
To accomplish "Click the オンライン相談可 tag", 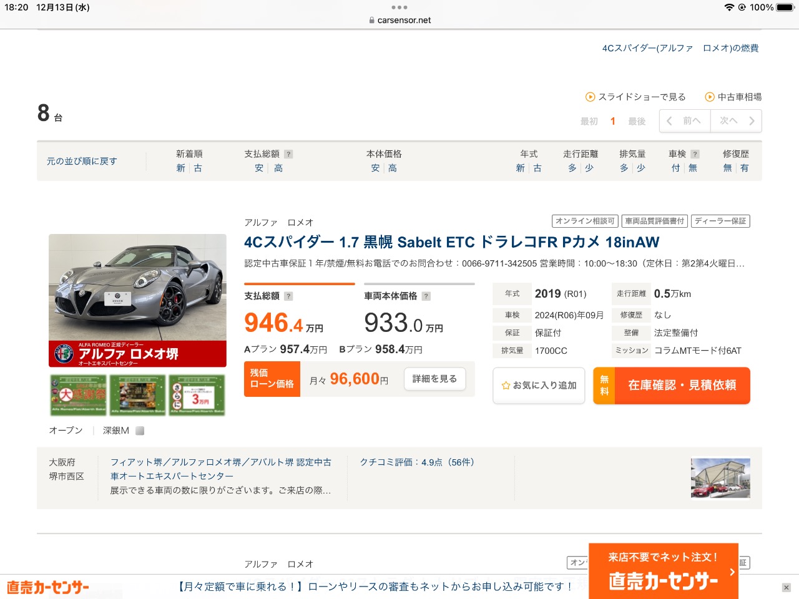I will point(585,221).
